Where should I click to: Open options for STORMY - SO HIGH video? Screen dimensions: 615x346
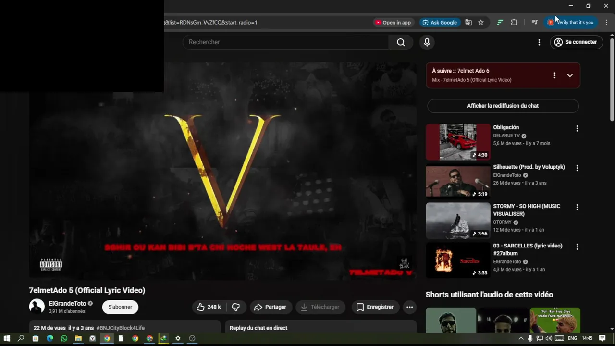pos(577,207)
